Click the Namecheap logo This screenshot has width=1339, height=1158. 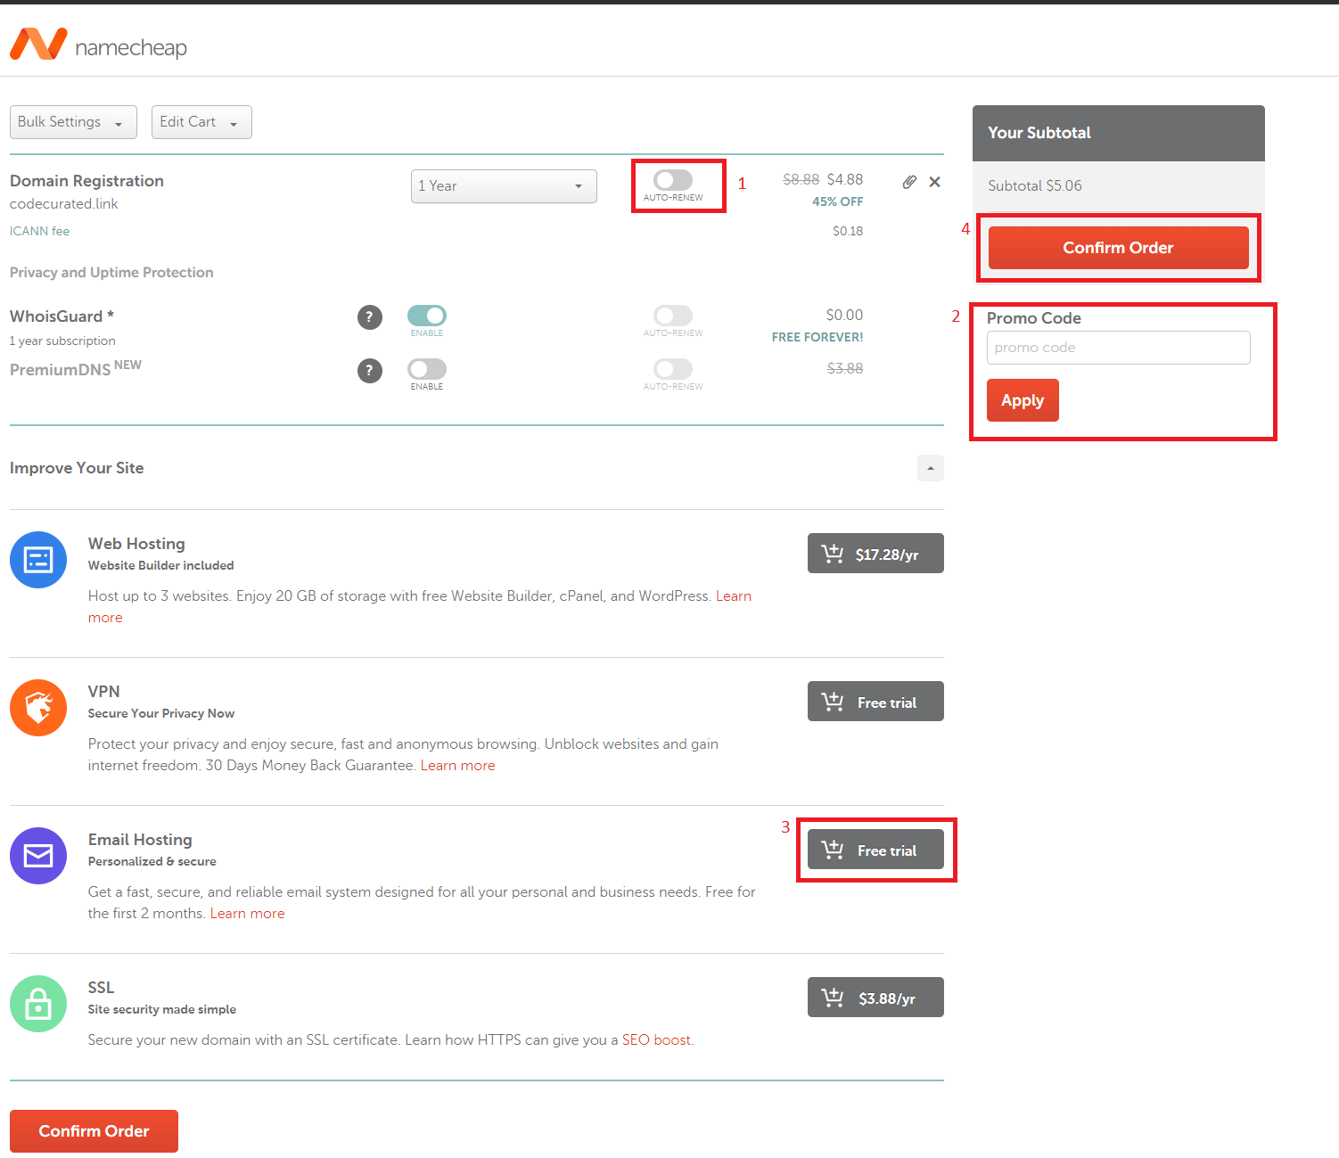pos(98,45)
